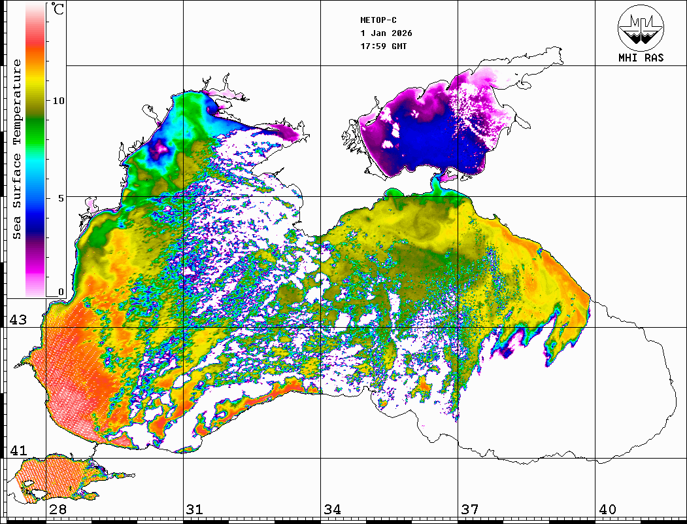This screenshot has width=687, height=524.
Task: Click the longitude 40 label
Action: coord(607,510)
